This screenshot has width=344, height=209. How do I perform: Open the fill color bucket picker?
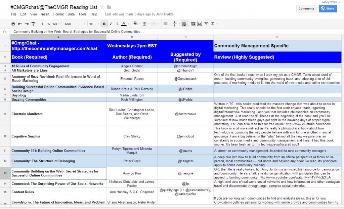[x=136, y=24]
